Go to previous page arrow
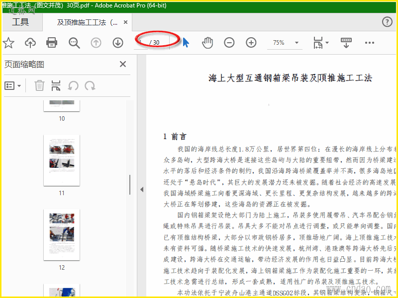 [x=96, y=43]
